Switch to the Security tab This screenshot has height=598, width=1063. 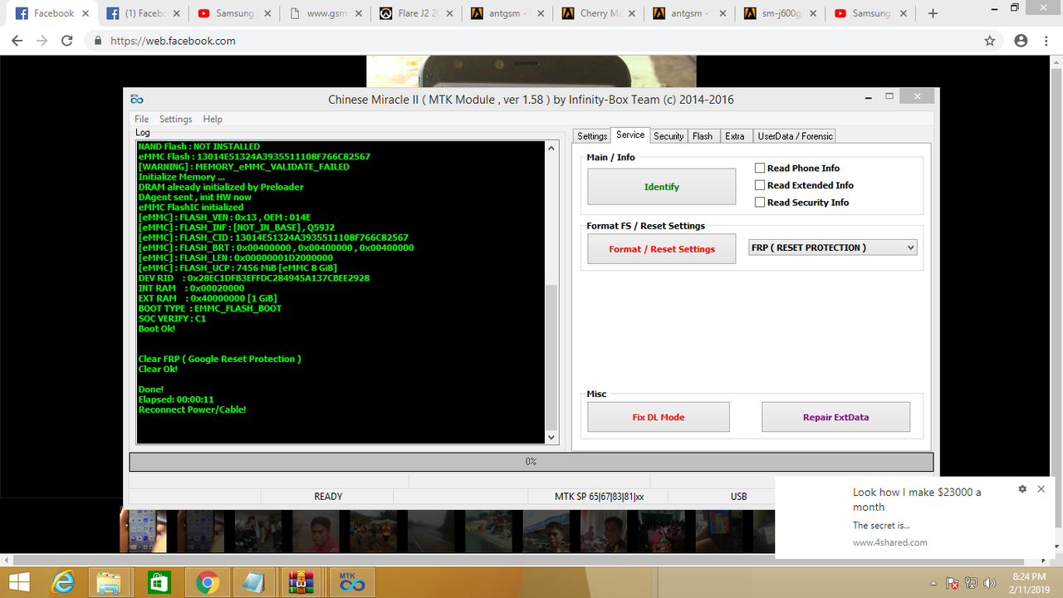[669, 136]
